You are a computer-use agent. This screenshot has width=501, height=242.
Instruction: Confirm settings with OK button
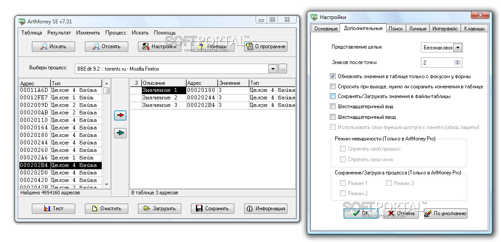[x=361, y=213]
